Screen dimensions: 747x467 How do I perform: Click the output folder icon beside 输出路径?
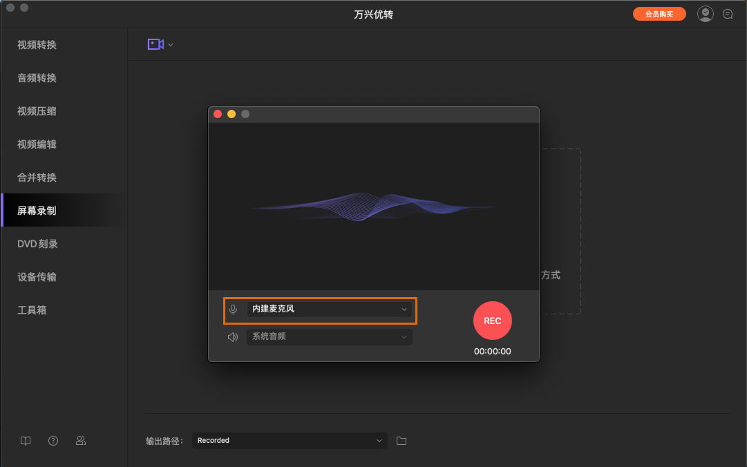(x=401, y=440)
